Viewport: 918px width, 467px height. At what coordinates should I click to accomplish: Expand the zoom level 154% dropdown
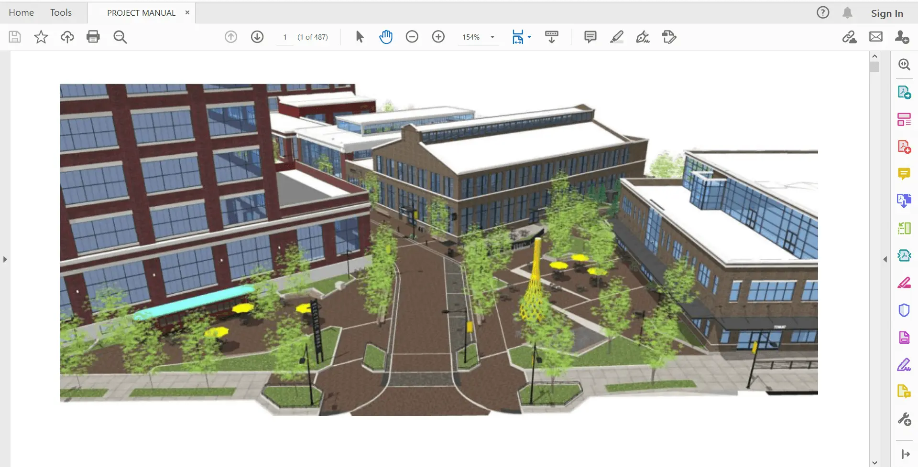(x=492, y=37)
